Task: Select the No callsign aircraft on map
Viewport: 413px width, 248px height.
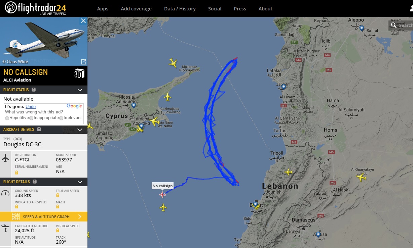Action: coord(162,195)
